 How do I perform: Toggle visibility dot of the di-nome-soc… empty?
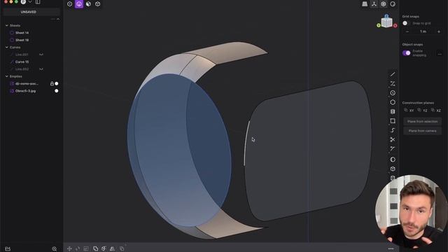coord(56,83)
